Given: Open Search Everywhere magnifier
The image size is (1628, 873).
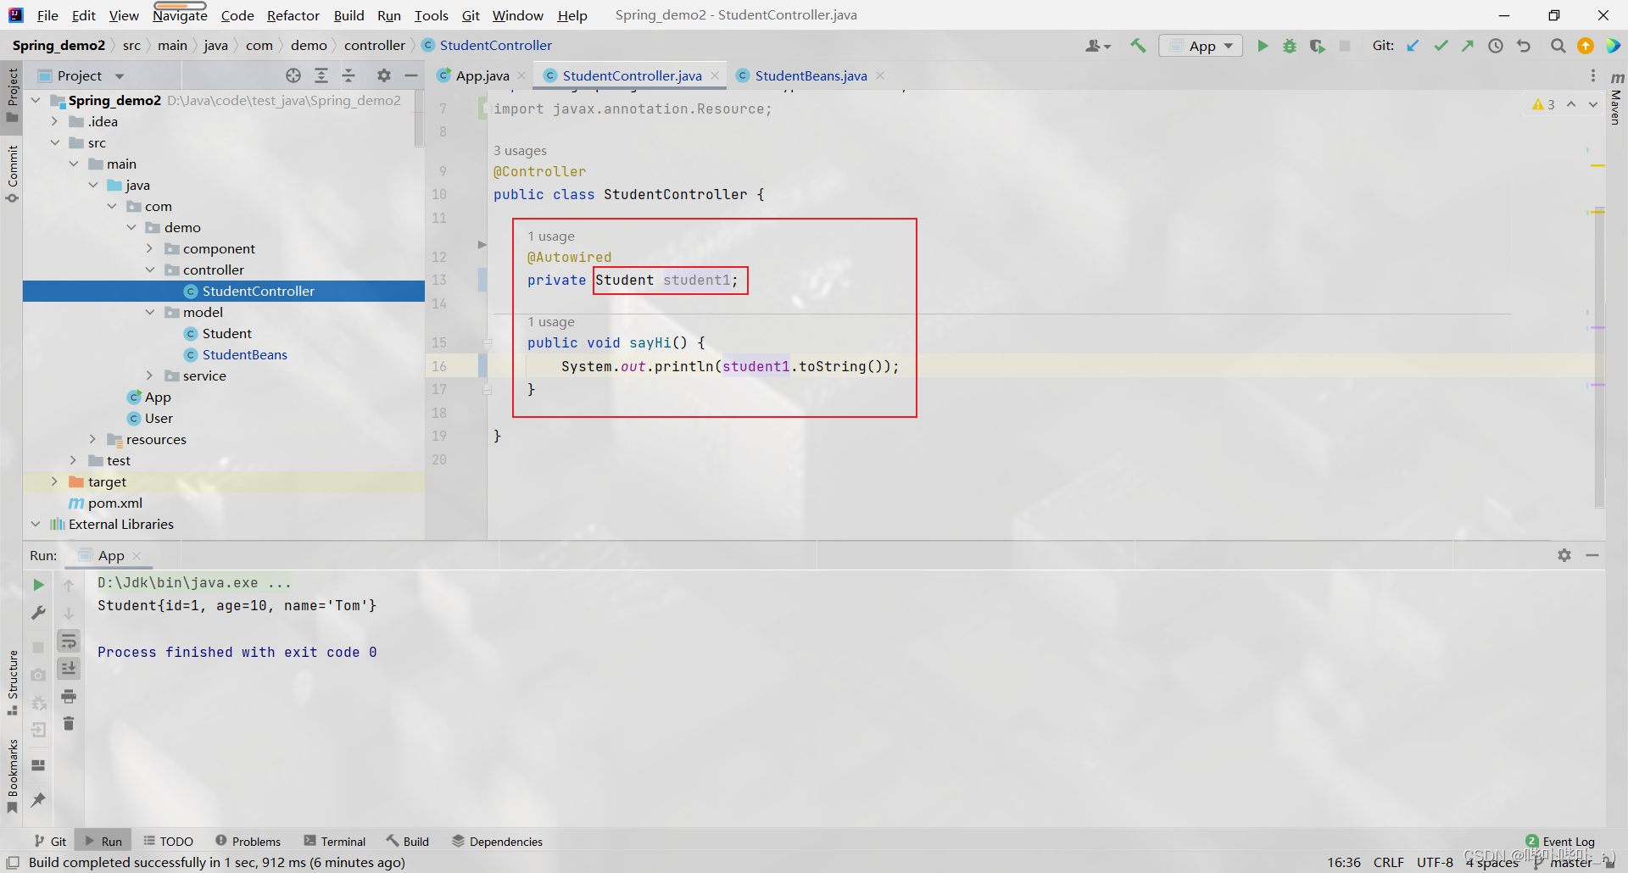Looking at the screenshot, I should click(1558, 46).
